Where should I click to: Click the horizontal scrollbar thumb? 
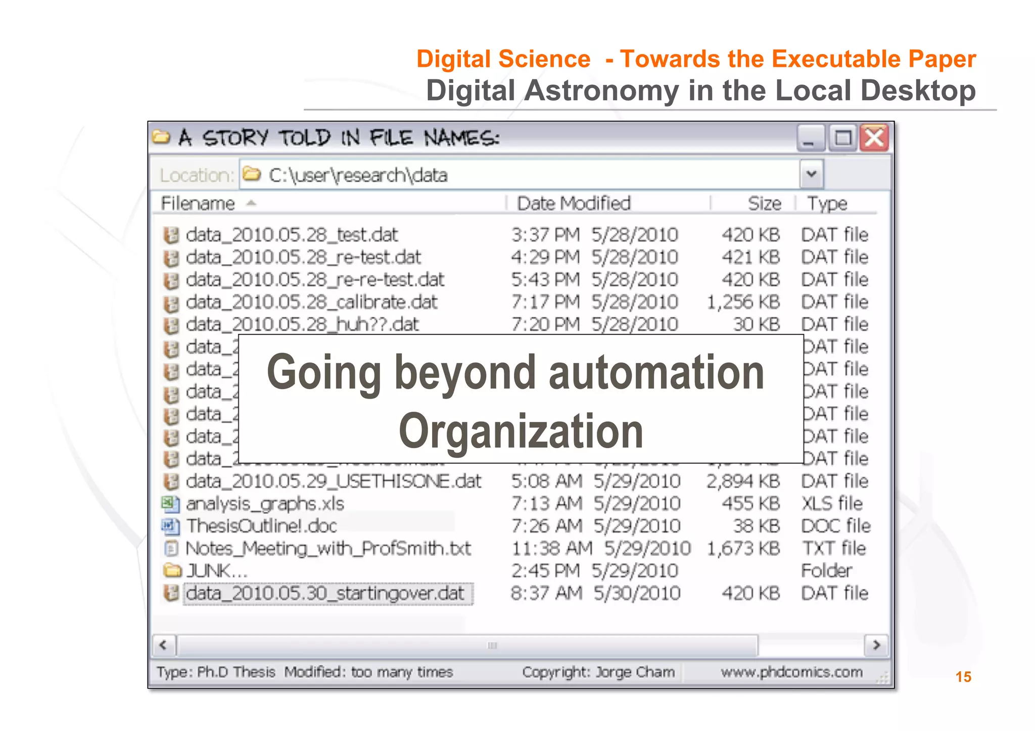click(467, 645)
